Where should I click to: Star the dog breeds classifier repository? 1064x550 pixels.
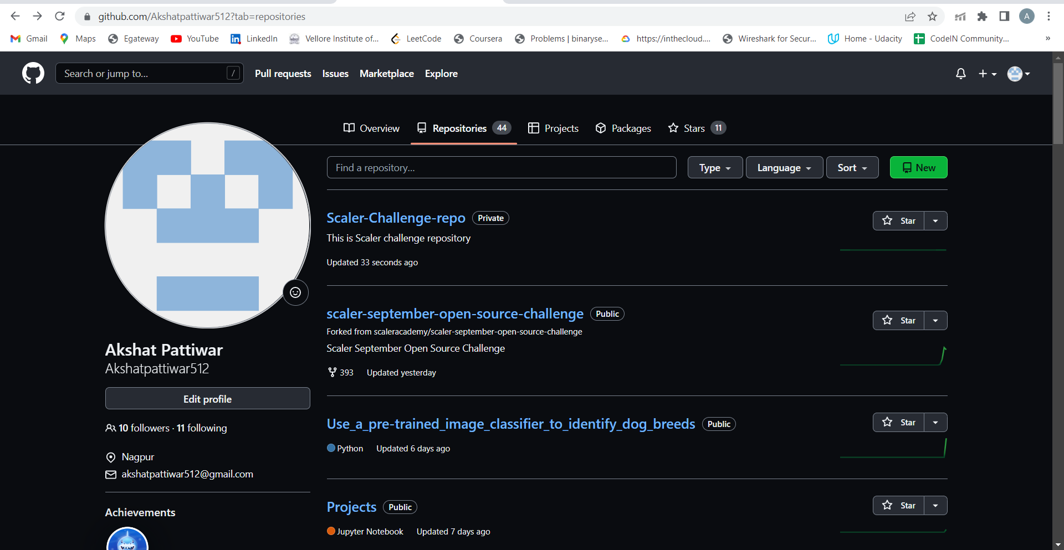[898, 422]
